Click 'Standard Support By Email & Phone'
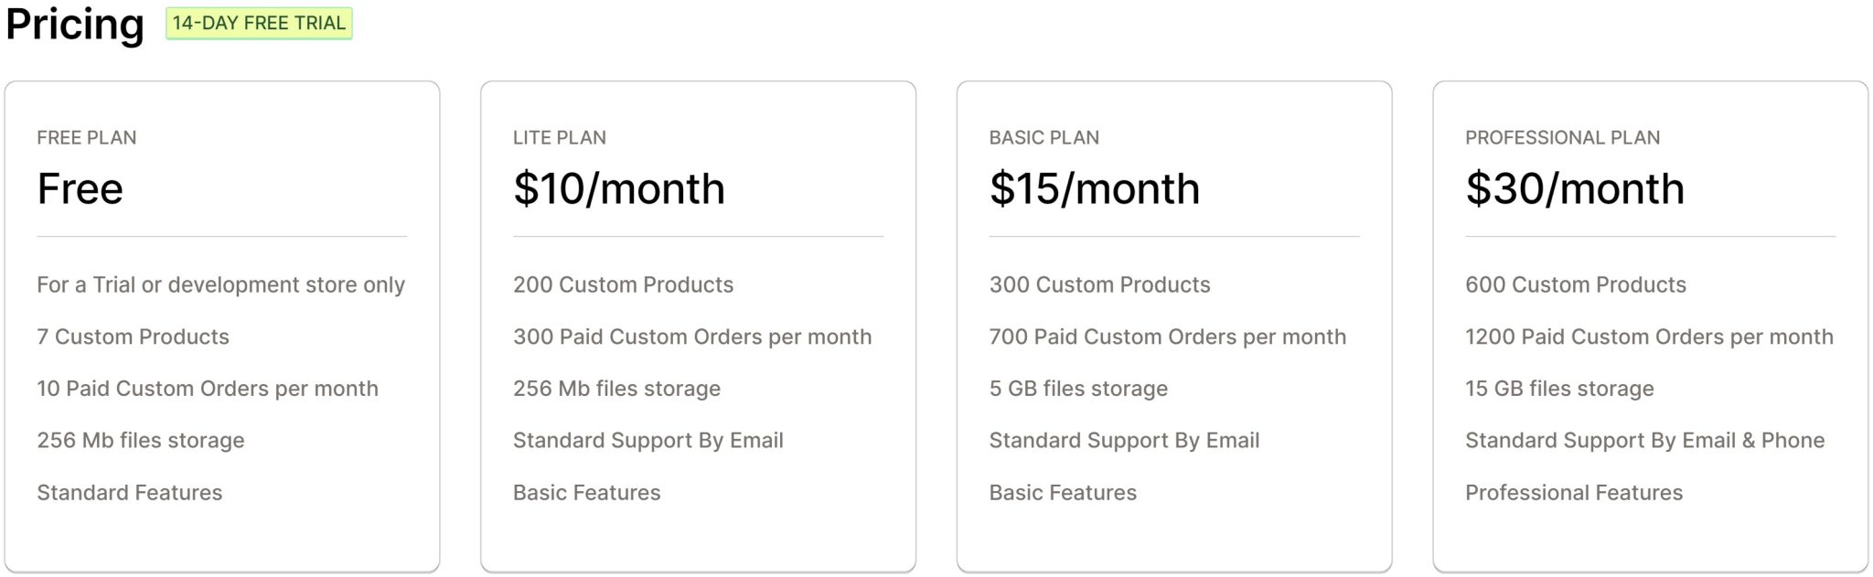 click(x=1645, y=441)
